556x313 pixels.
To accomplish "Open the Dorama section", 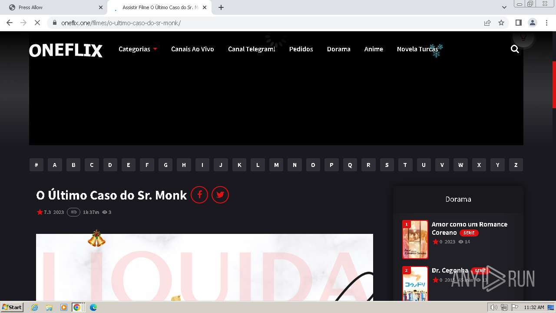I will click(338, 49).
